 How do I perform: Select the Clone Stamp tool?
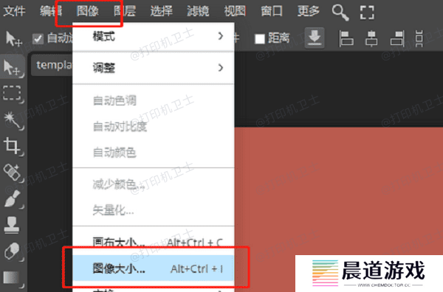click(x=12, y=225)
